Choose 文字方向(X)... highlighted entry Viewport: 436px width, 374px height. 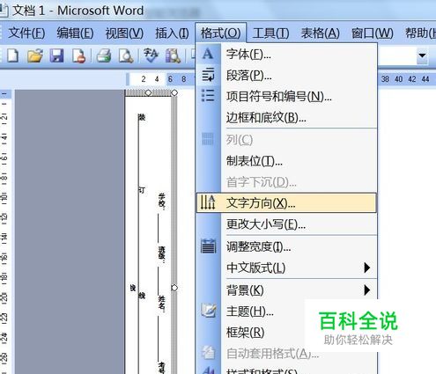tap(286, 202)
